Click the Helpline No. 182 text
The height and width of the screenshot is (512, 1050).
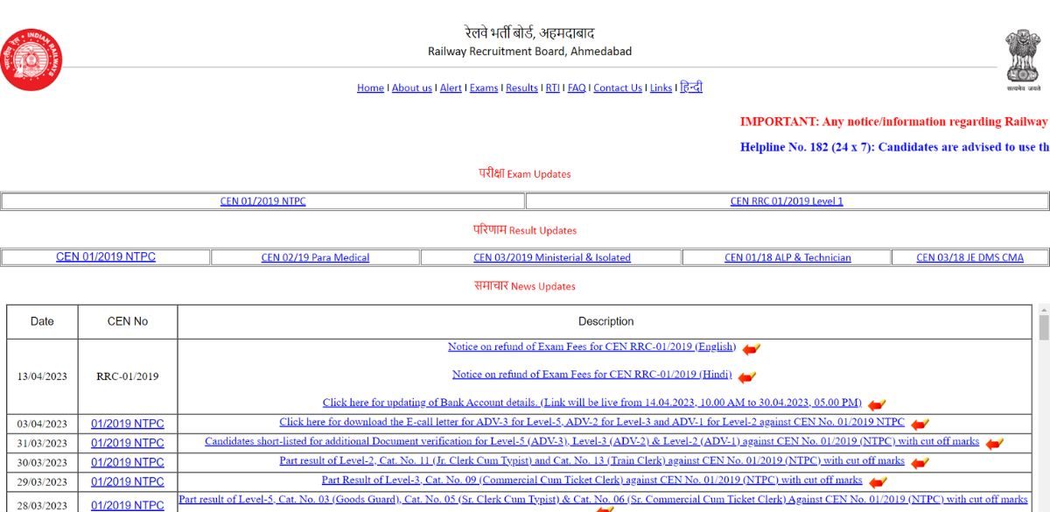point(894,147)
